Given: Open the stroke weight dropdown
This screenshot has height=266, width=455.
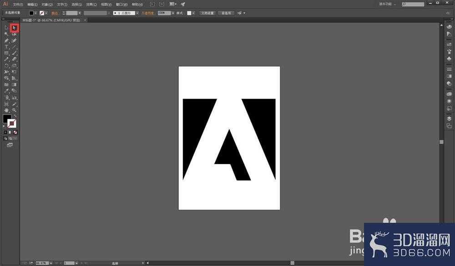Looking at the screenshot, I should [x=80, y=13].
